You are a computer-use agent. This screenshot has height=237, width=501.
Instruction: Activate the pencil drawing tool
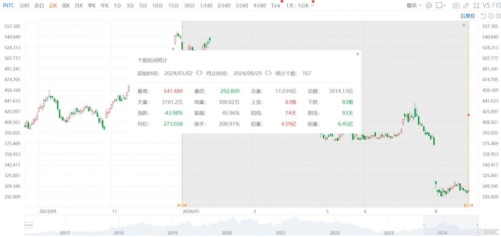466,6
